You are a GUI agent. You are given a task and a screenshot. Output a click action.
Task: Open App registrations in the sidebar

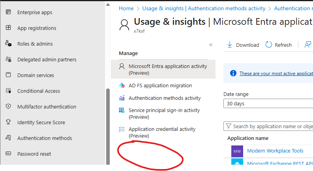(37, 28)
